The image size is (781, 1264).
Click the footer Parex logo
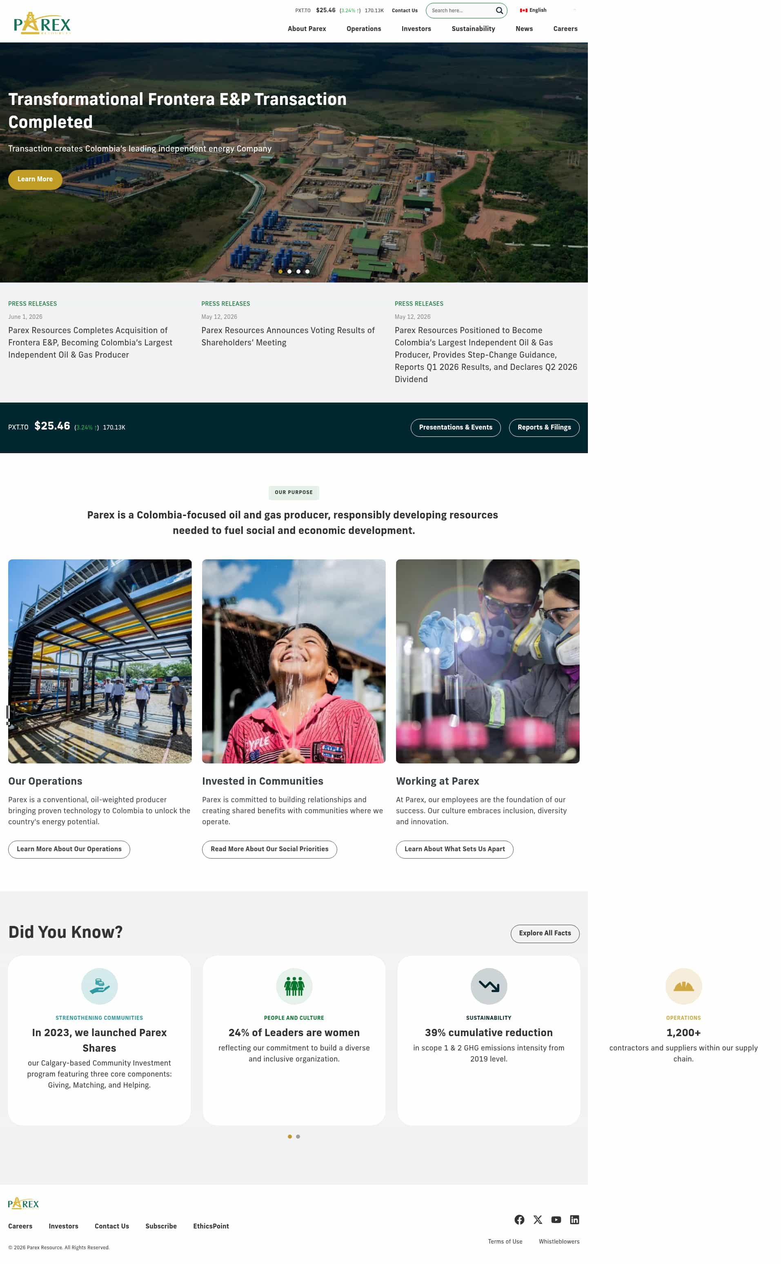pyautogui.click(x=23, y=1202)
